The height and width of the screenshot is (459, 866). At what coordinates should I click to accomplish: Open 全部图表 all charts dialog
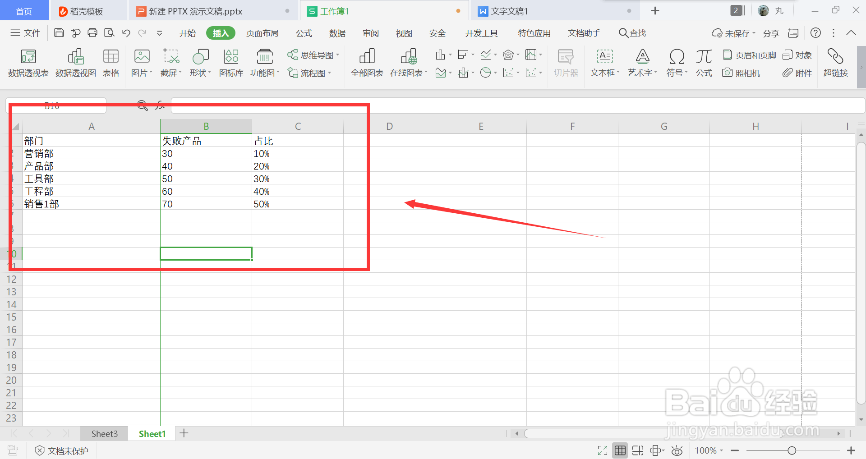[x=367, y=63]
